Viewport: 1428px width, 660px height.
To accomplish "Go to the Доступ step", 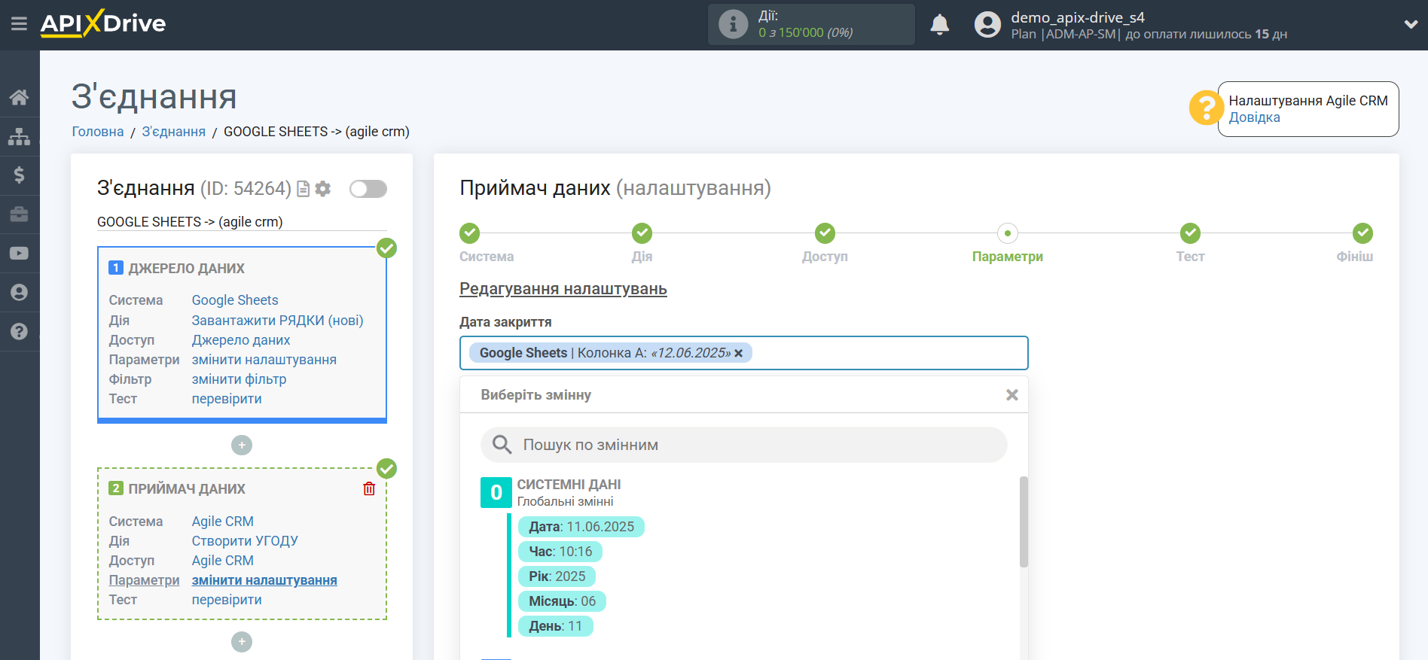I will click(825, 233).
